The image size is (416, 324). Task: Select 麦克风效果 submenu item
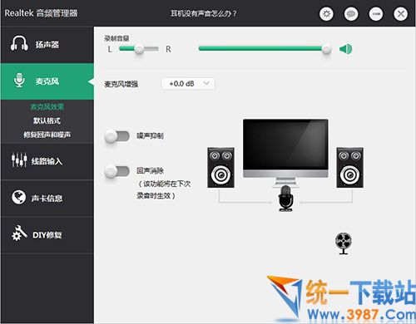[x=47, y=106]
